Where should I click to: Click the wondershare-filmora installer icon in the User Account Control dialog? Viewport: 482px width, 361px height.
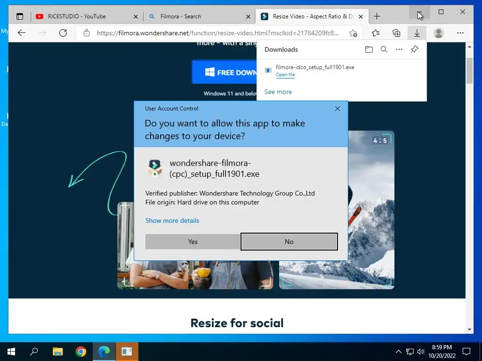[155, 168]
